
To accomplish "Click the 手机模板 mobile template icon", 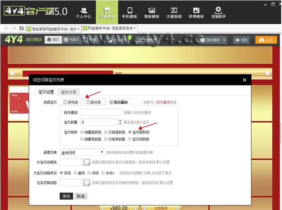I will point(130,12).
